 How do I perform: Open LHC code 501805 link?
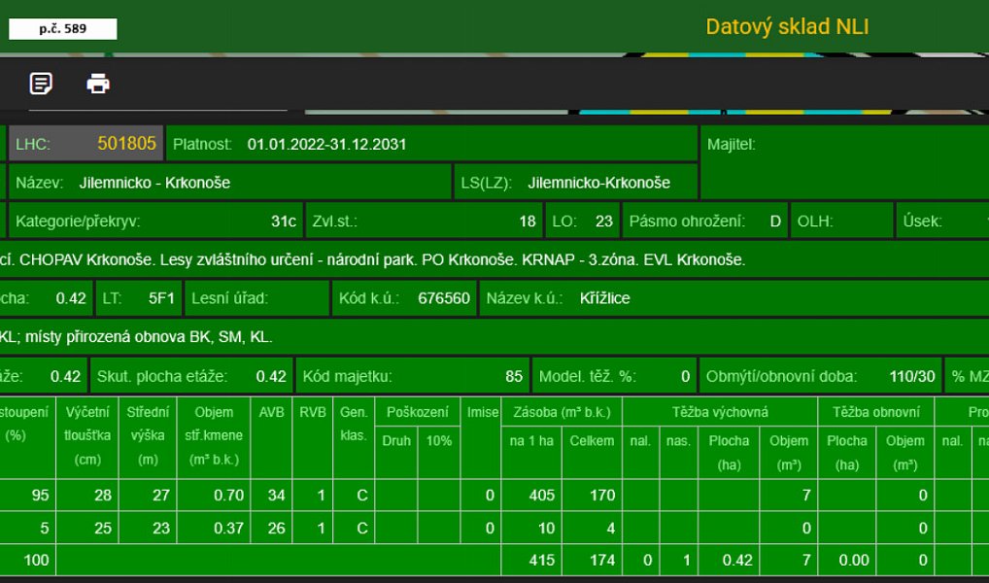pos(126,143)
